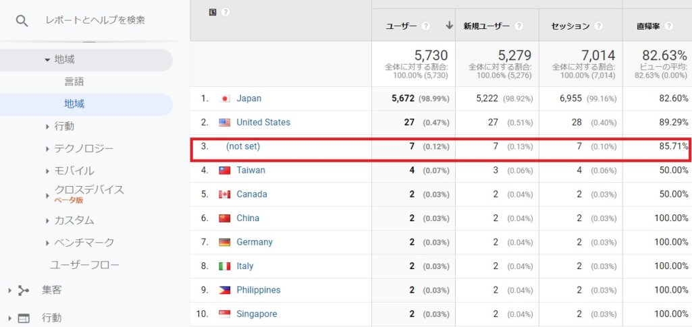Click the search magnifier icon
692x327 pixels.
click(x=22, y=20)
